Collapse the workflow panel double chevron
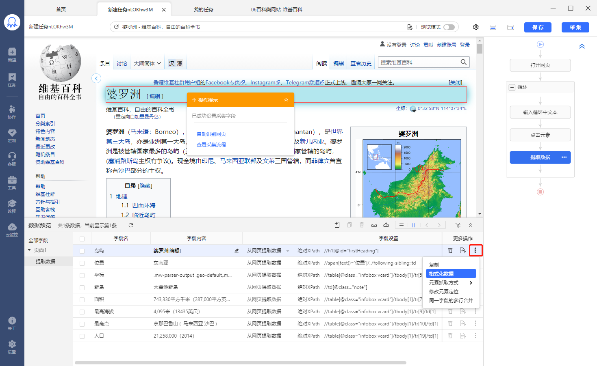 coord(582,46)
